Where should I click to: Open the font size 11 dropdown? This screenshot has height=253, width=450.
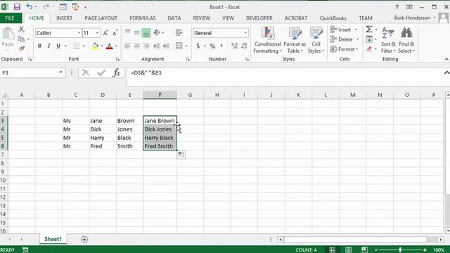click(x=97, y=33)
